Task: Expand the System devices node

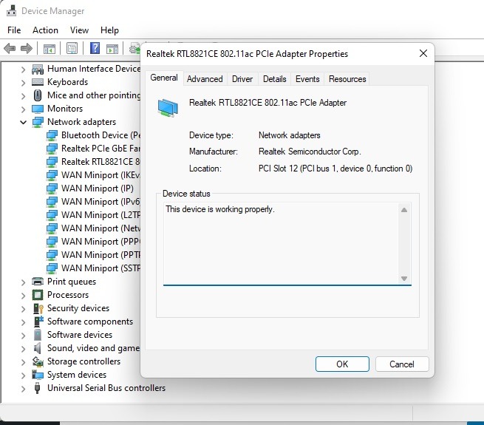Action: (x=23, y=375)
